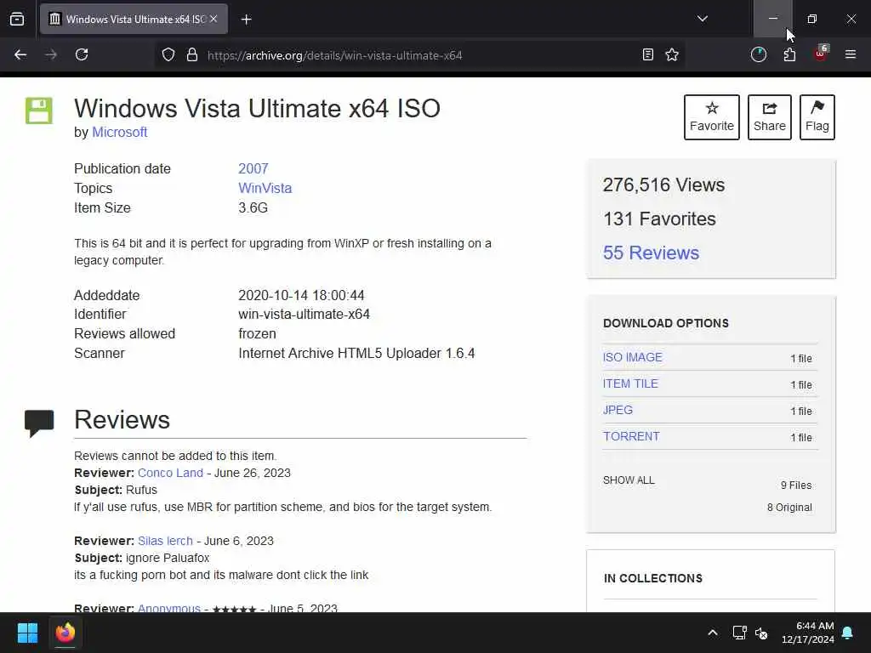Open the 2007 publication date link
The image size is (871, 653).
coord(253,169)
